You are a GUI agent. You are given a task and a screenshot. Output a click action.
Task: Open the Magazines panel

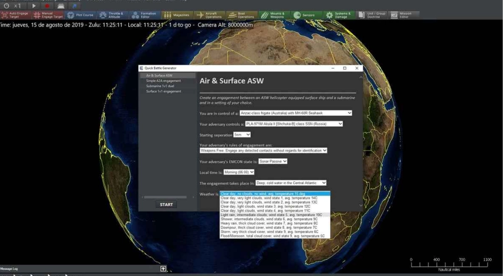coord(177,15)
